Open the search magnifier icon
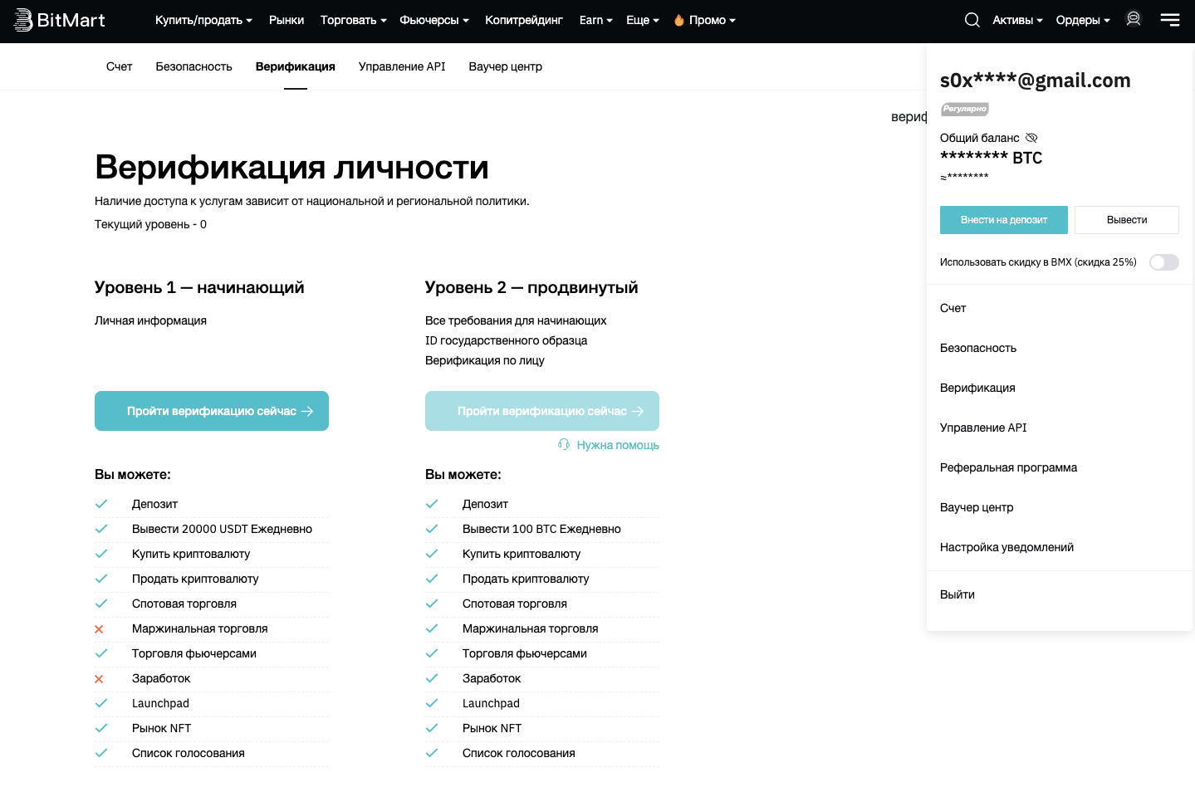This screenshot has width=1195, height=787. (972, 20)
